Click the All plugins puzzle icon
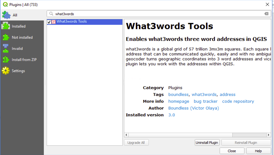This screenshot has height=155, width=274. pyautogui.click(x=6, y=15)
